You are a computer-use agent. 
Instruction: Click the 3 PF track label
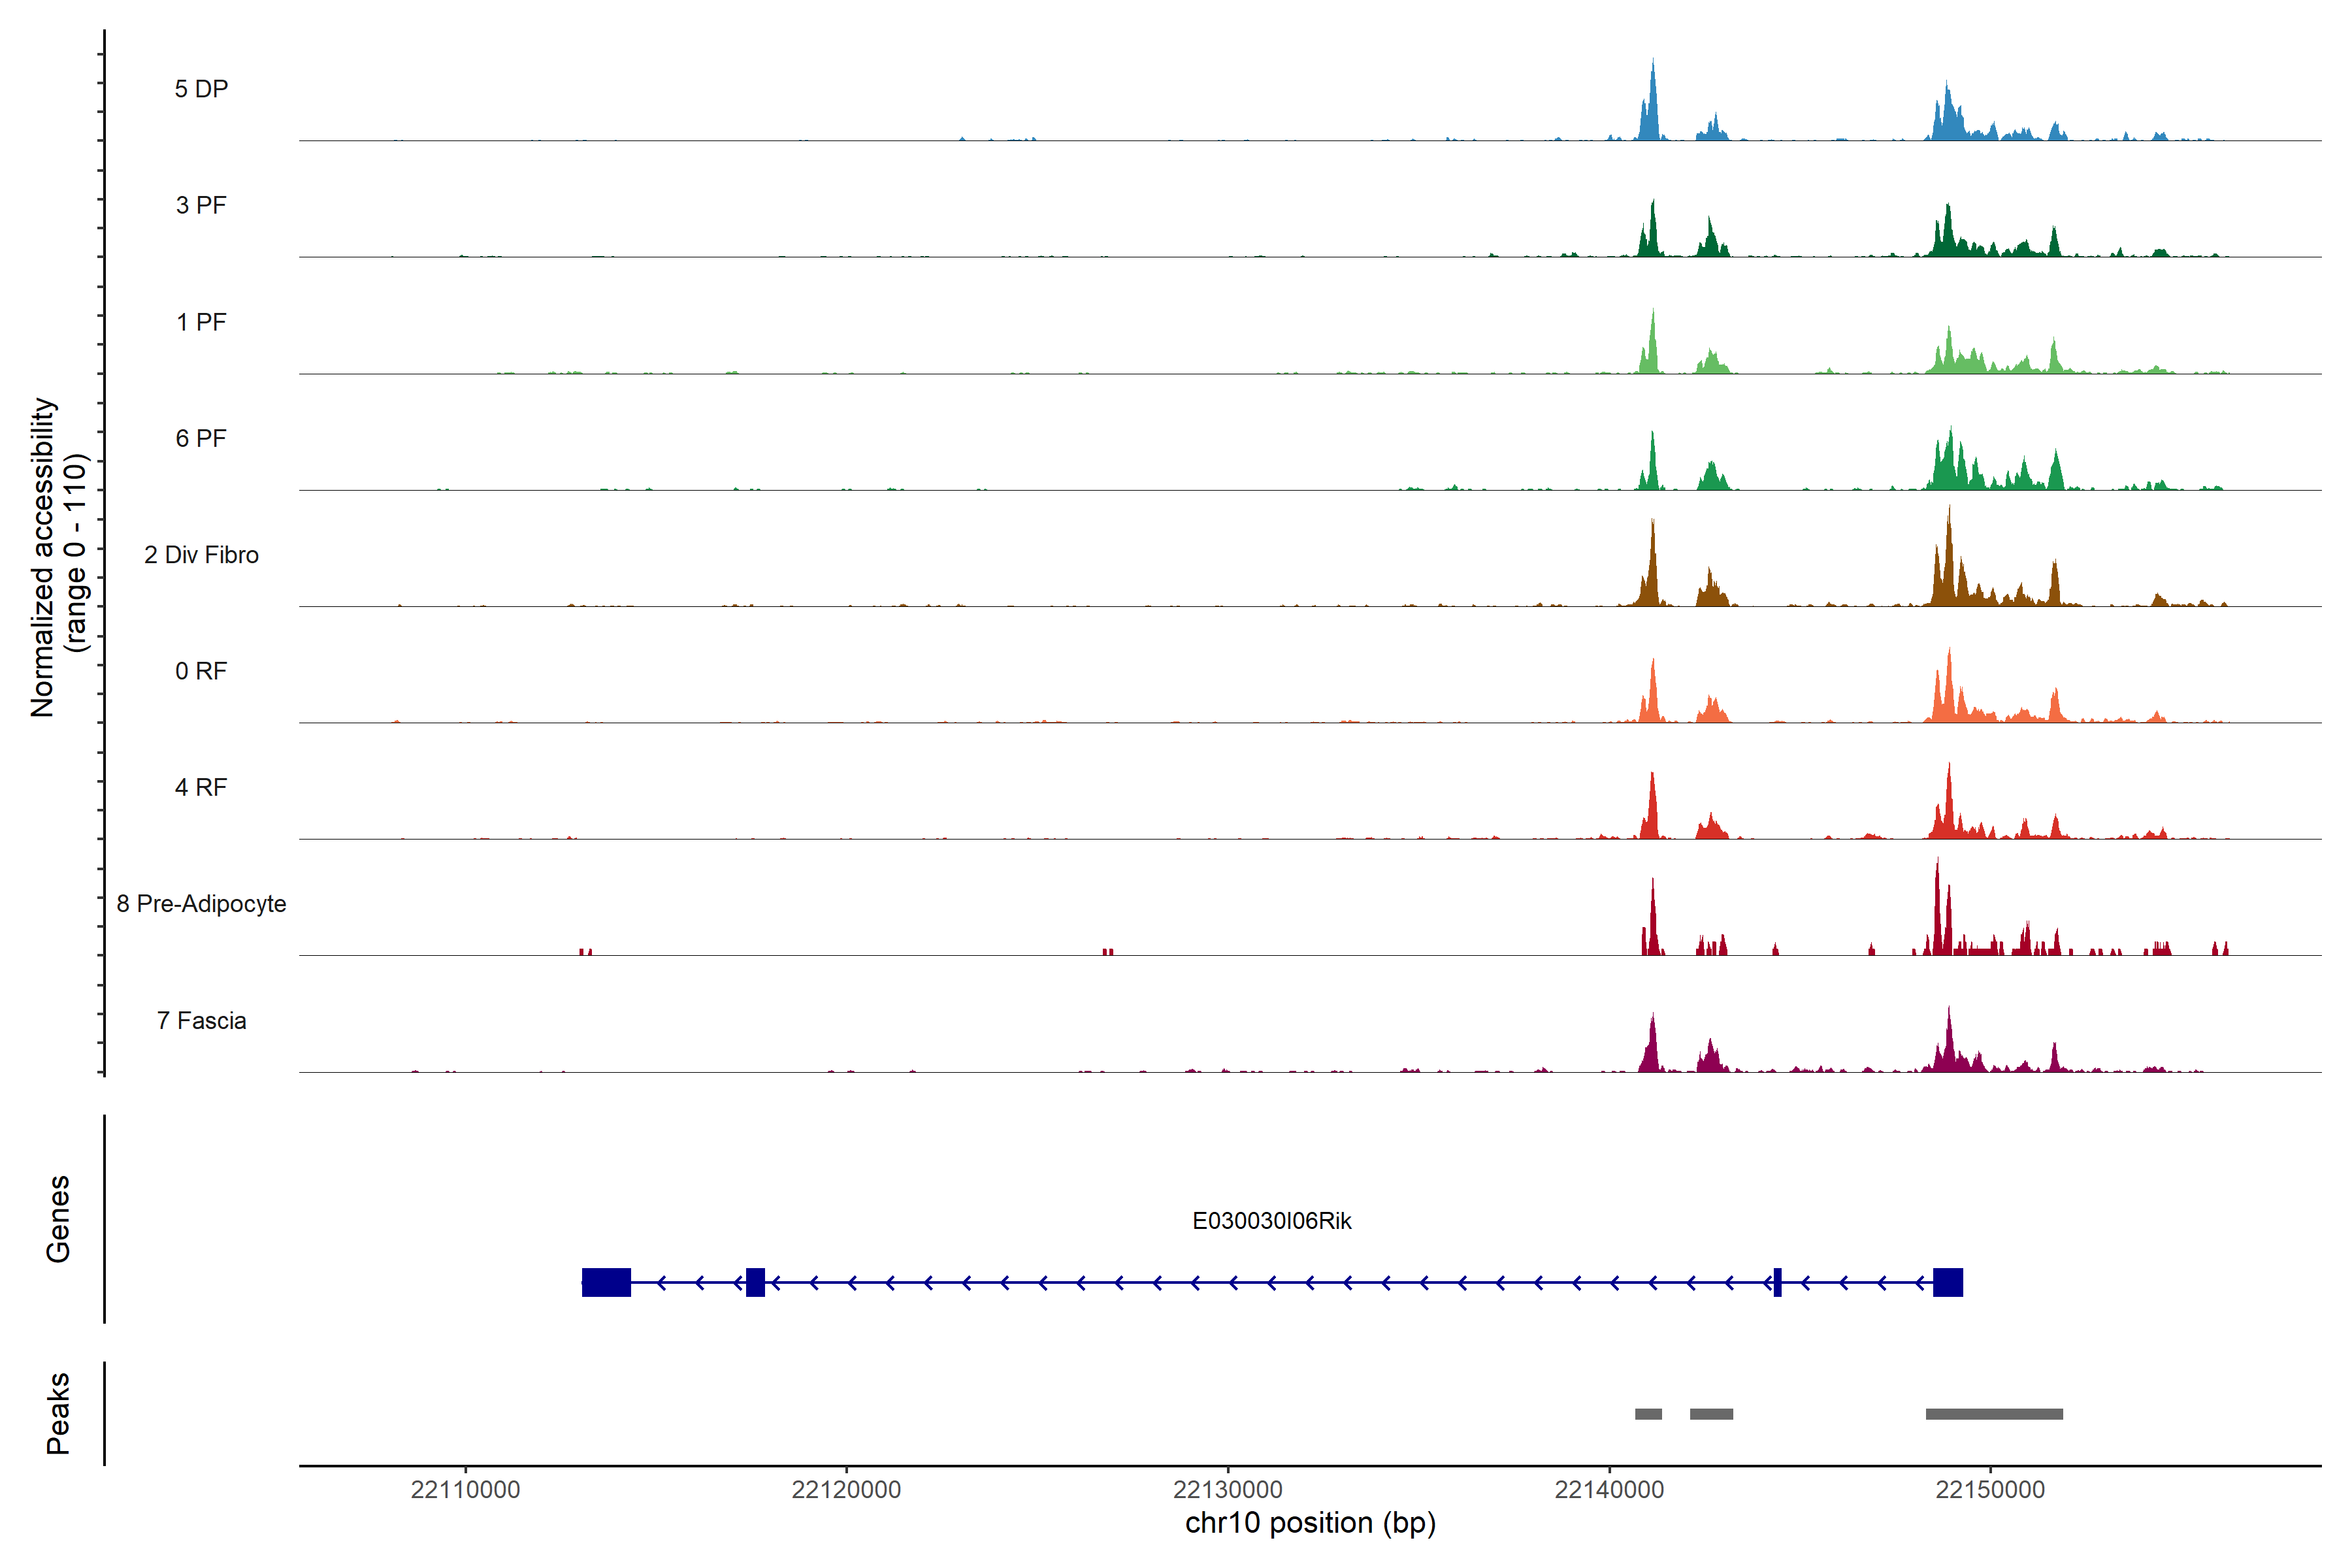pos(201,205)
